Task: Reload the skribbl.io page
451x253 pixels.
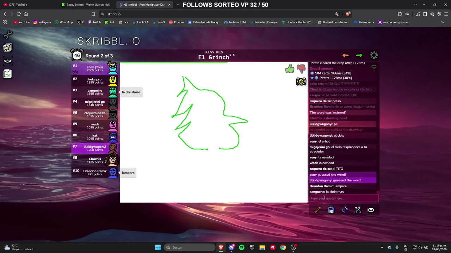Action: 19,14
